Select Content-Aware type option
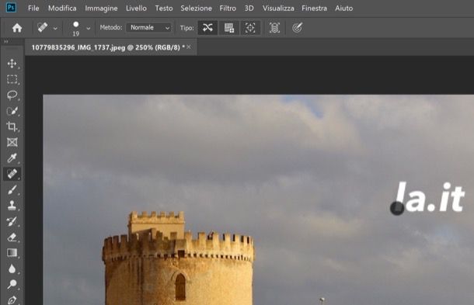Image resolution: width=474 pixels, height=305 pixels. (x=207, y=28)
